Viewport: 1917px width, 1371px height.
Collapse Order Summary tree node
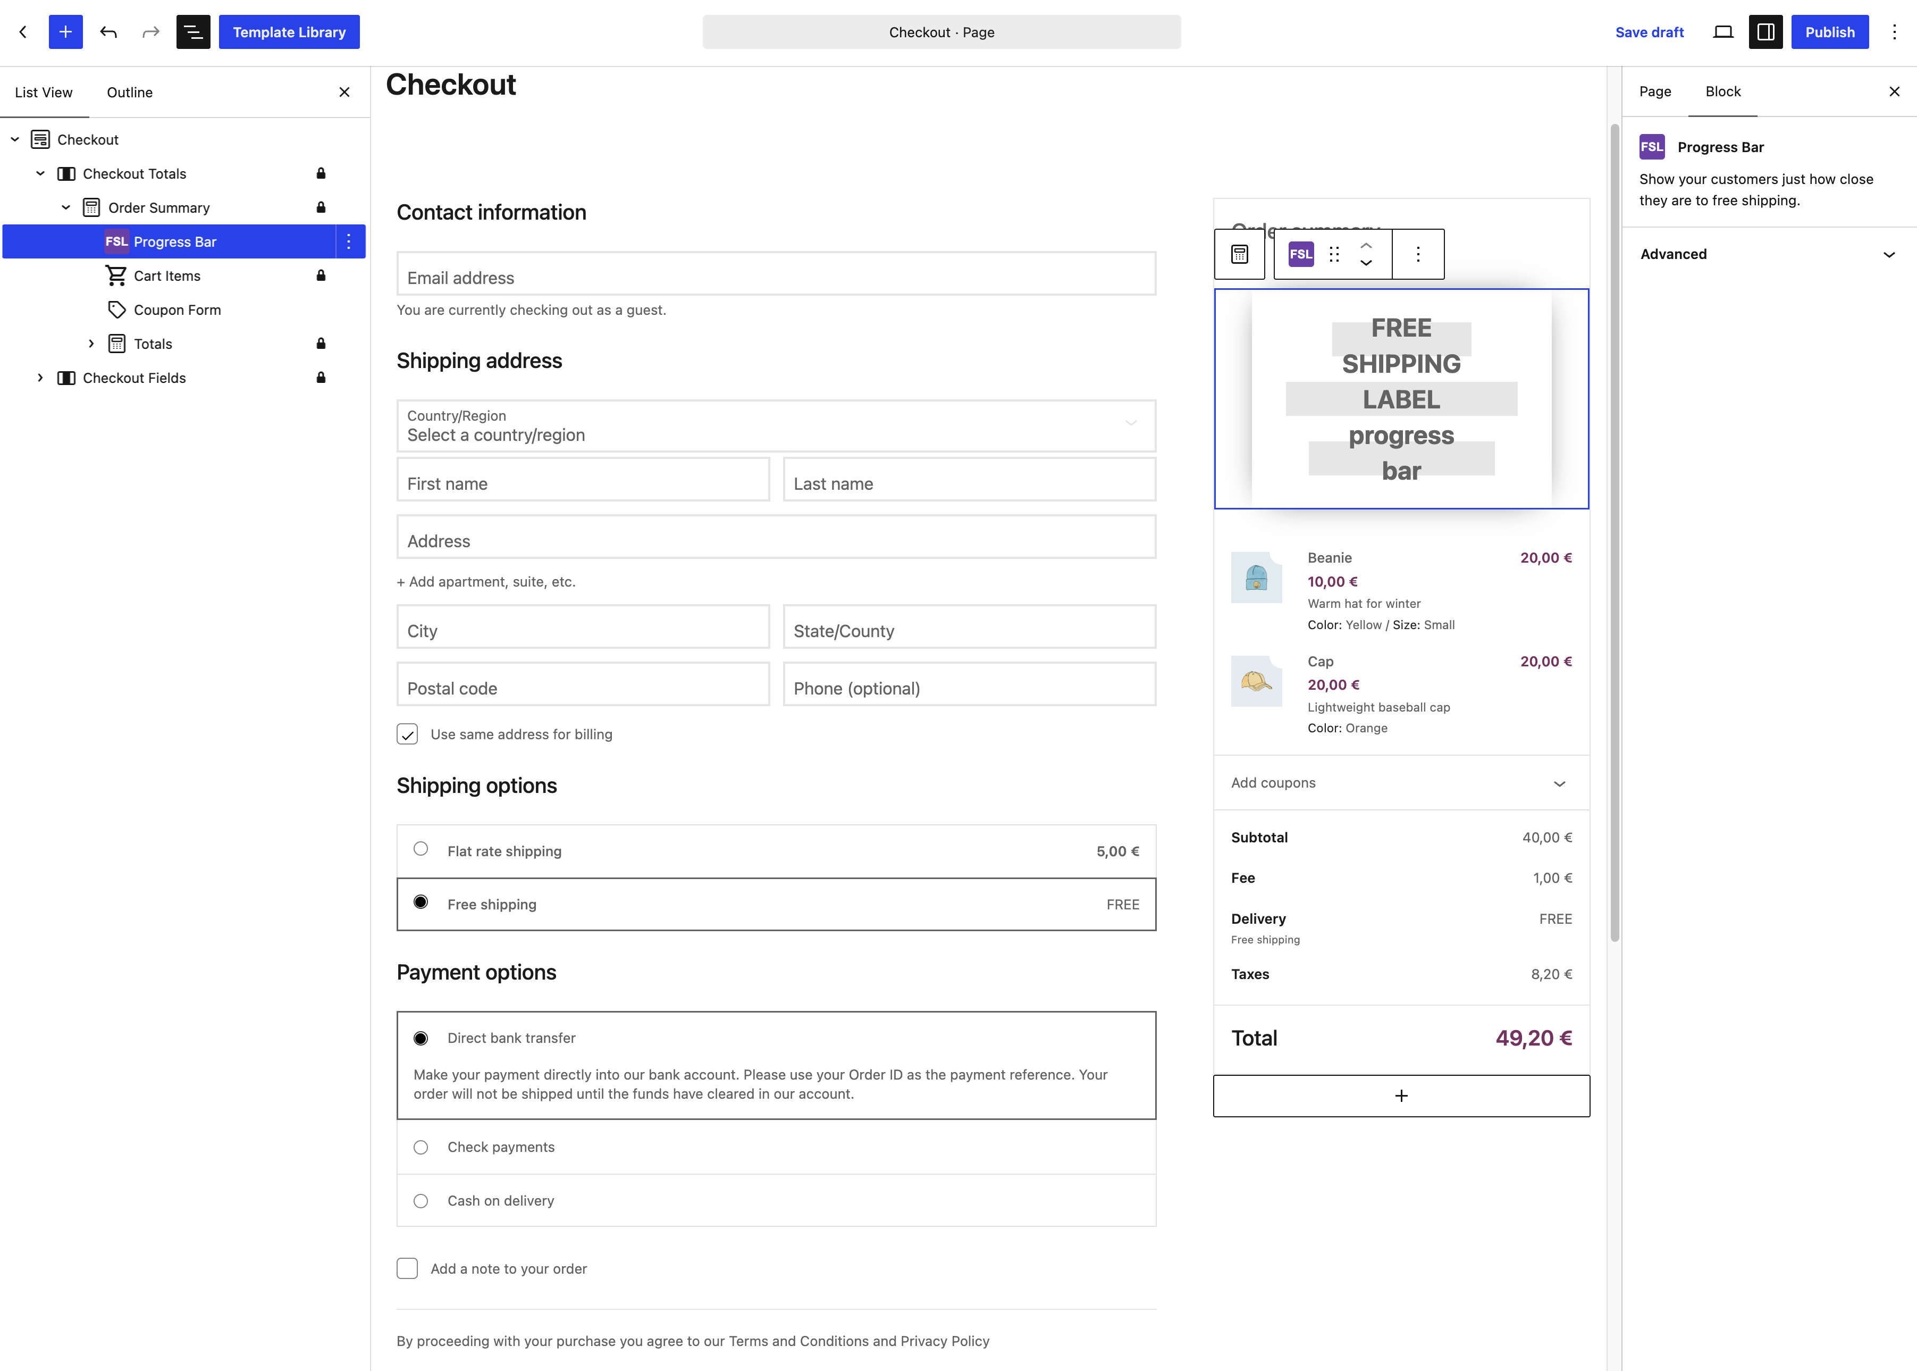point(66,207)
